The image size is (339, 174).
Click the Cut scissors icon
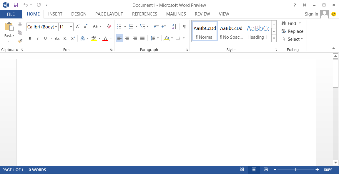point(20,24)
